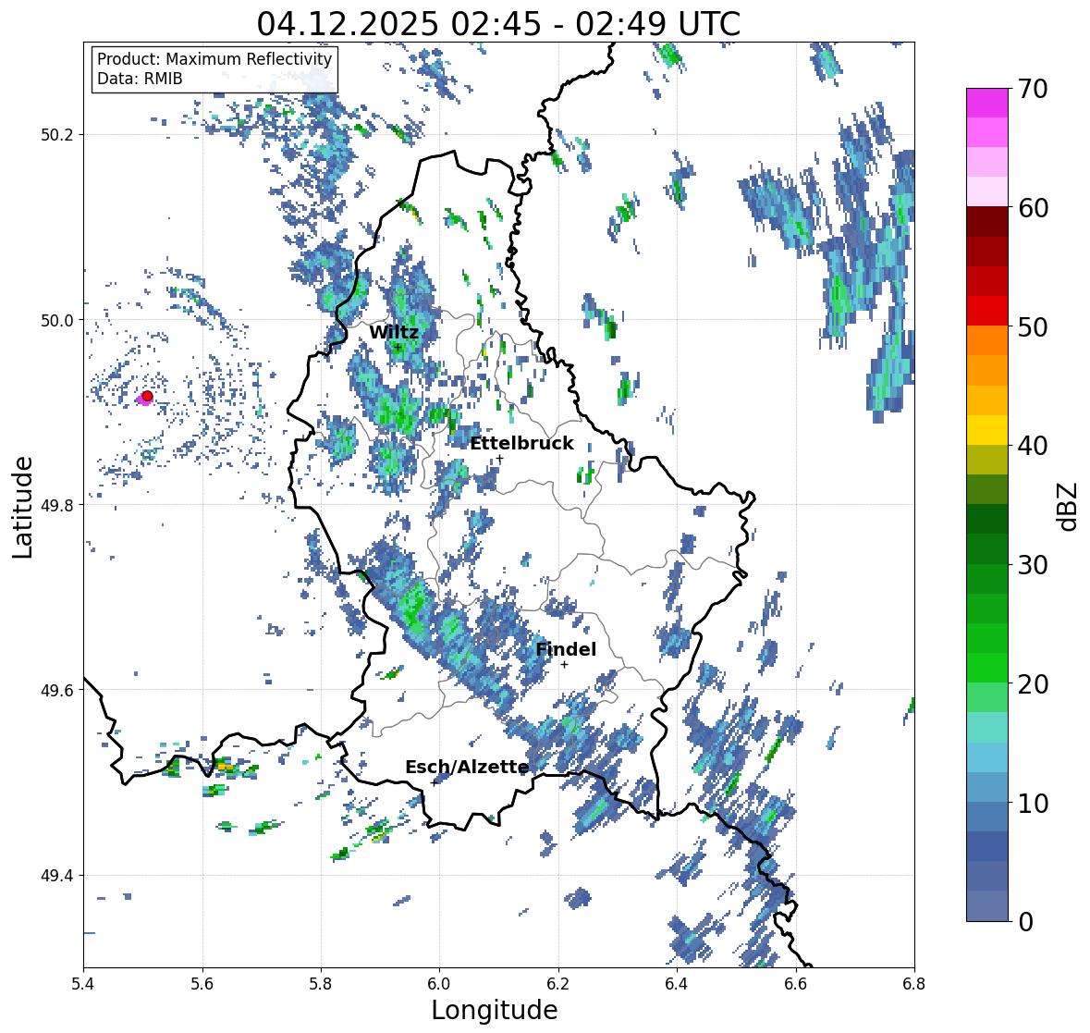Click the 6.2 longitude tick label
This screenshot has height=1033, width=1090.
pos(558,984)
